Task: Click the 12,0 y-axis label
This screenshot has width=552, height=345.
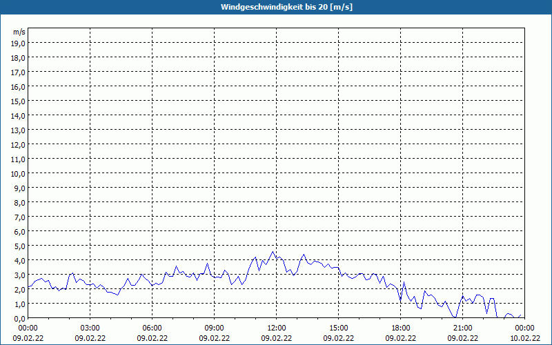Action: (19, 145)
